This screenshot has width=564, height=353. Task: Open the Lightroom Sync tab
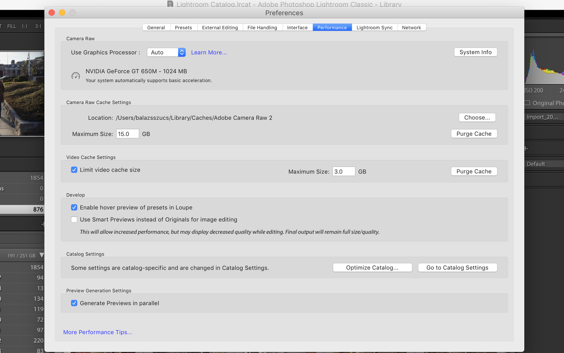pyautogui.click(x=374, y=28)
